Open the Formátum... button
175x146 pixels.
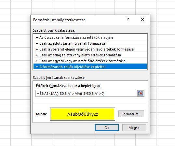pyautogui.click(x=131, y=114)
